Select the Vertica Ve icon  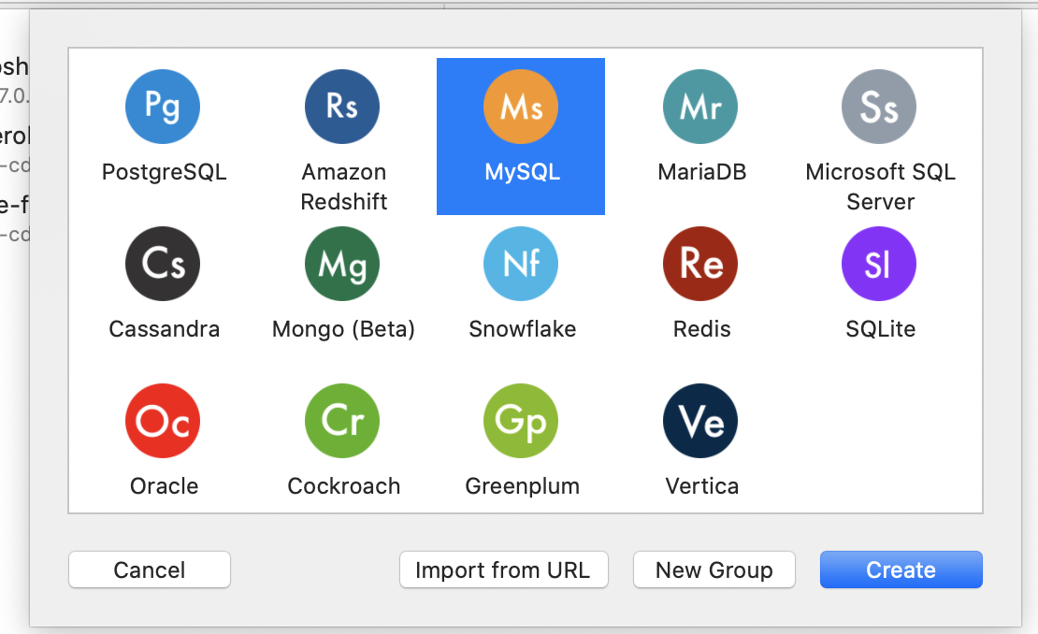(x=700, y=421)
